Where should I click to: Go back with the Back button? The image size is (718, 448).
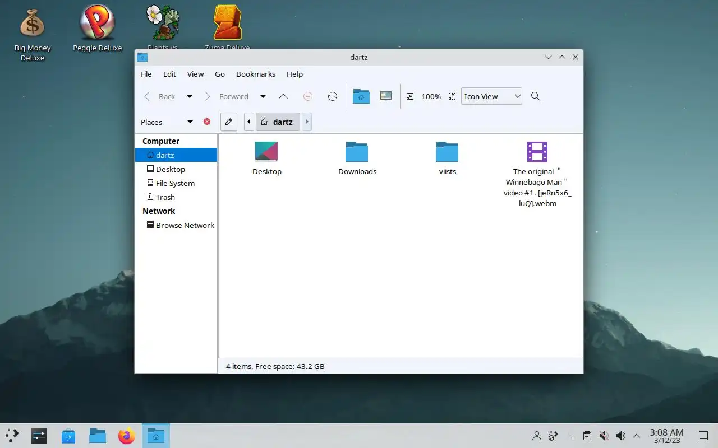[160, 96]
